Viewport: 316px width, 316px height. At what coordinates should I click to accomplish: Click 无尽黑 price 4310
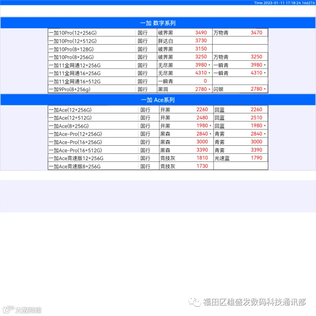coord(201,73)
